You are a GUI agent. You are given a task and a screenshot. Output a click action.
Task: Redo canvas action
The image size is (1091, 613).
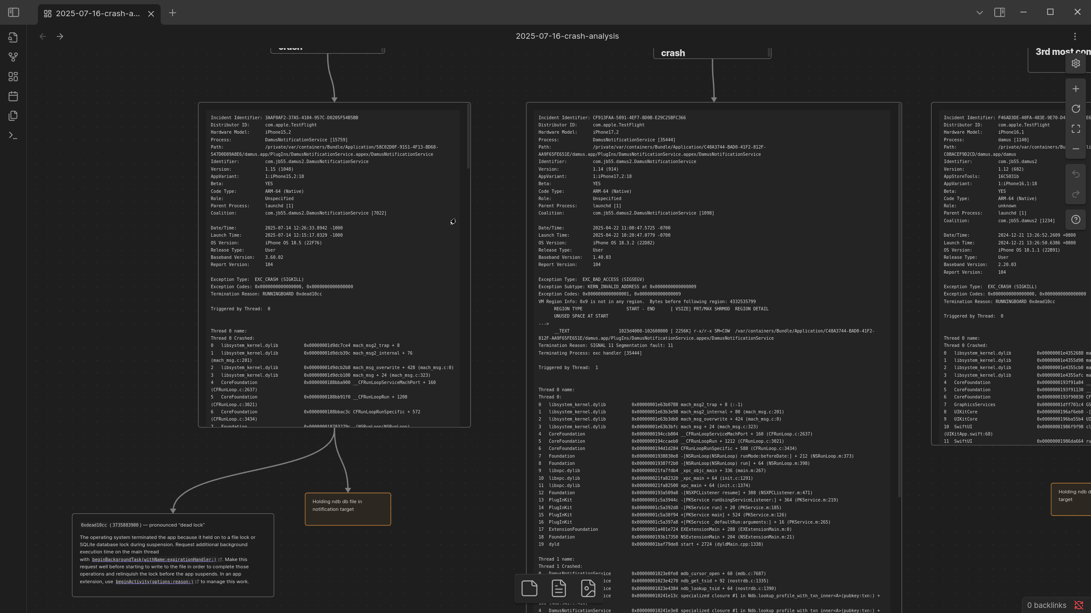tap(1076, 194)
